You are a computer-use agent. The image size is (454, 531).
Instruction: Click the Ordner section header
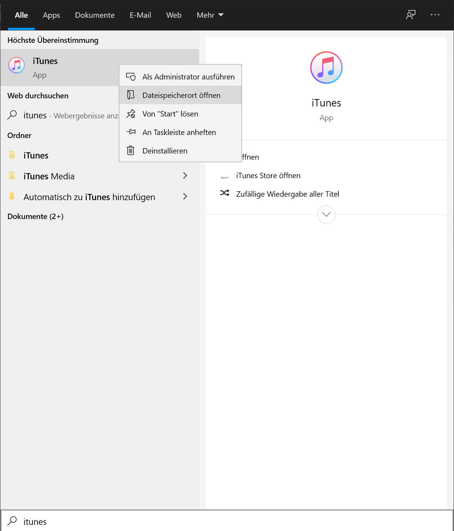coord(19,135)
